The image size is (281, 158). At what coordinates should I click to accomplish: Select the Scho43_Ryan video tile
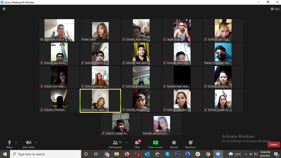click(x=141, y=30)
